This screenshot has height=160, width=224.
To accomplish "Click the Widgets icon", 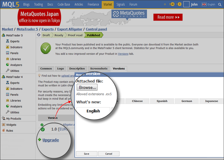I will coord(4,124).
